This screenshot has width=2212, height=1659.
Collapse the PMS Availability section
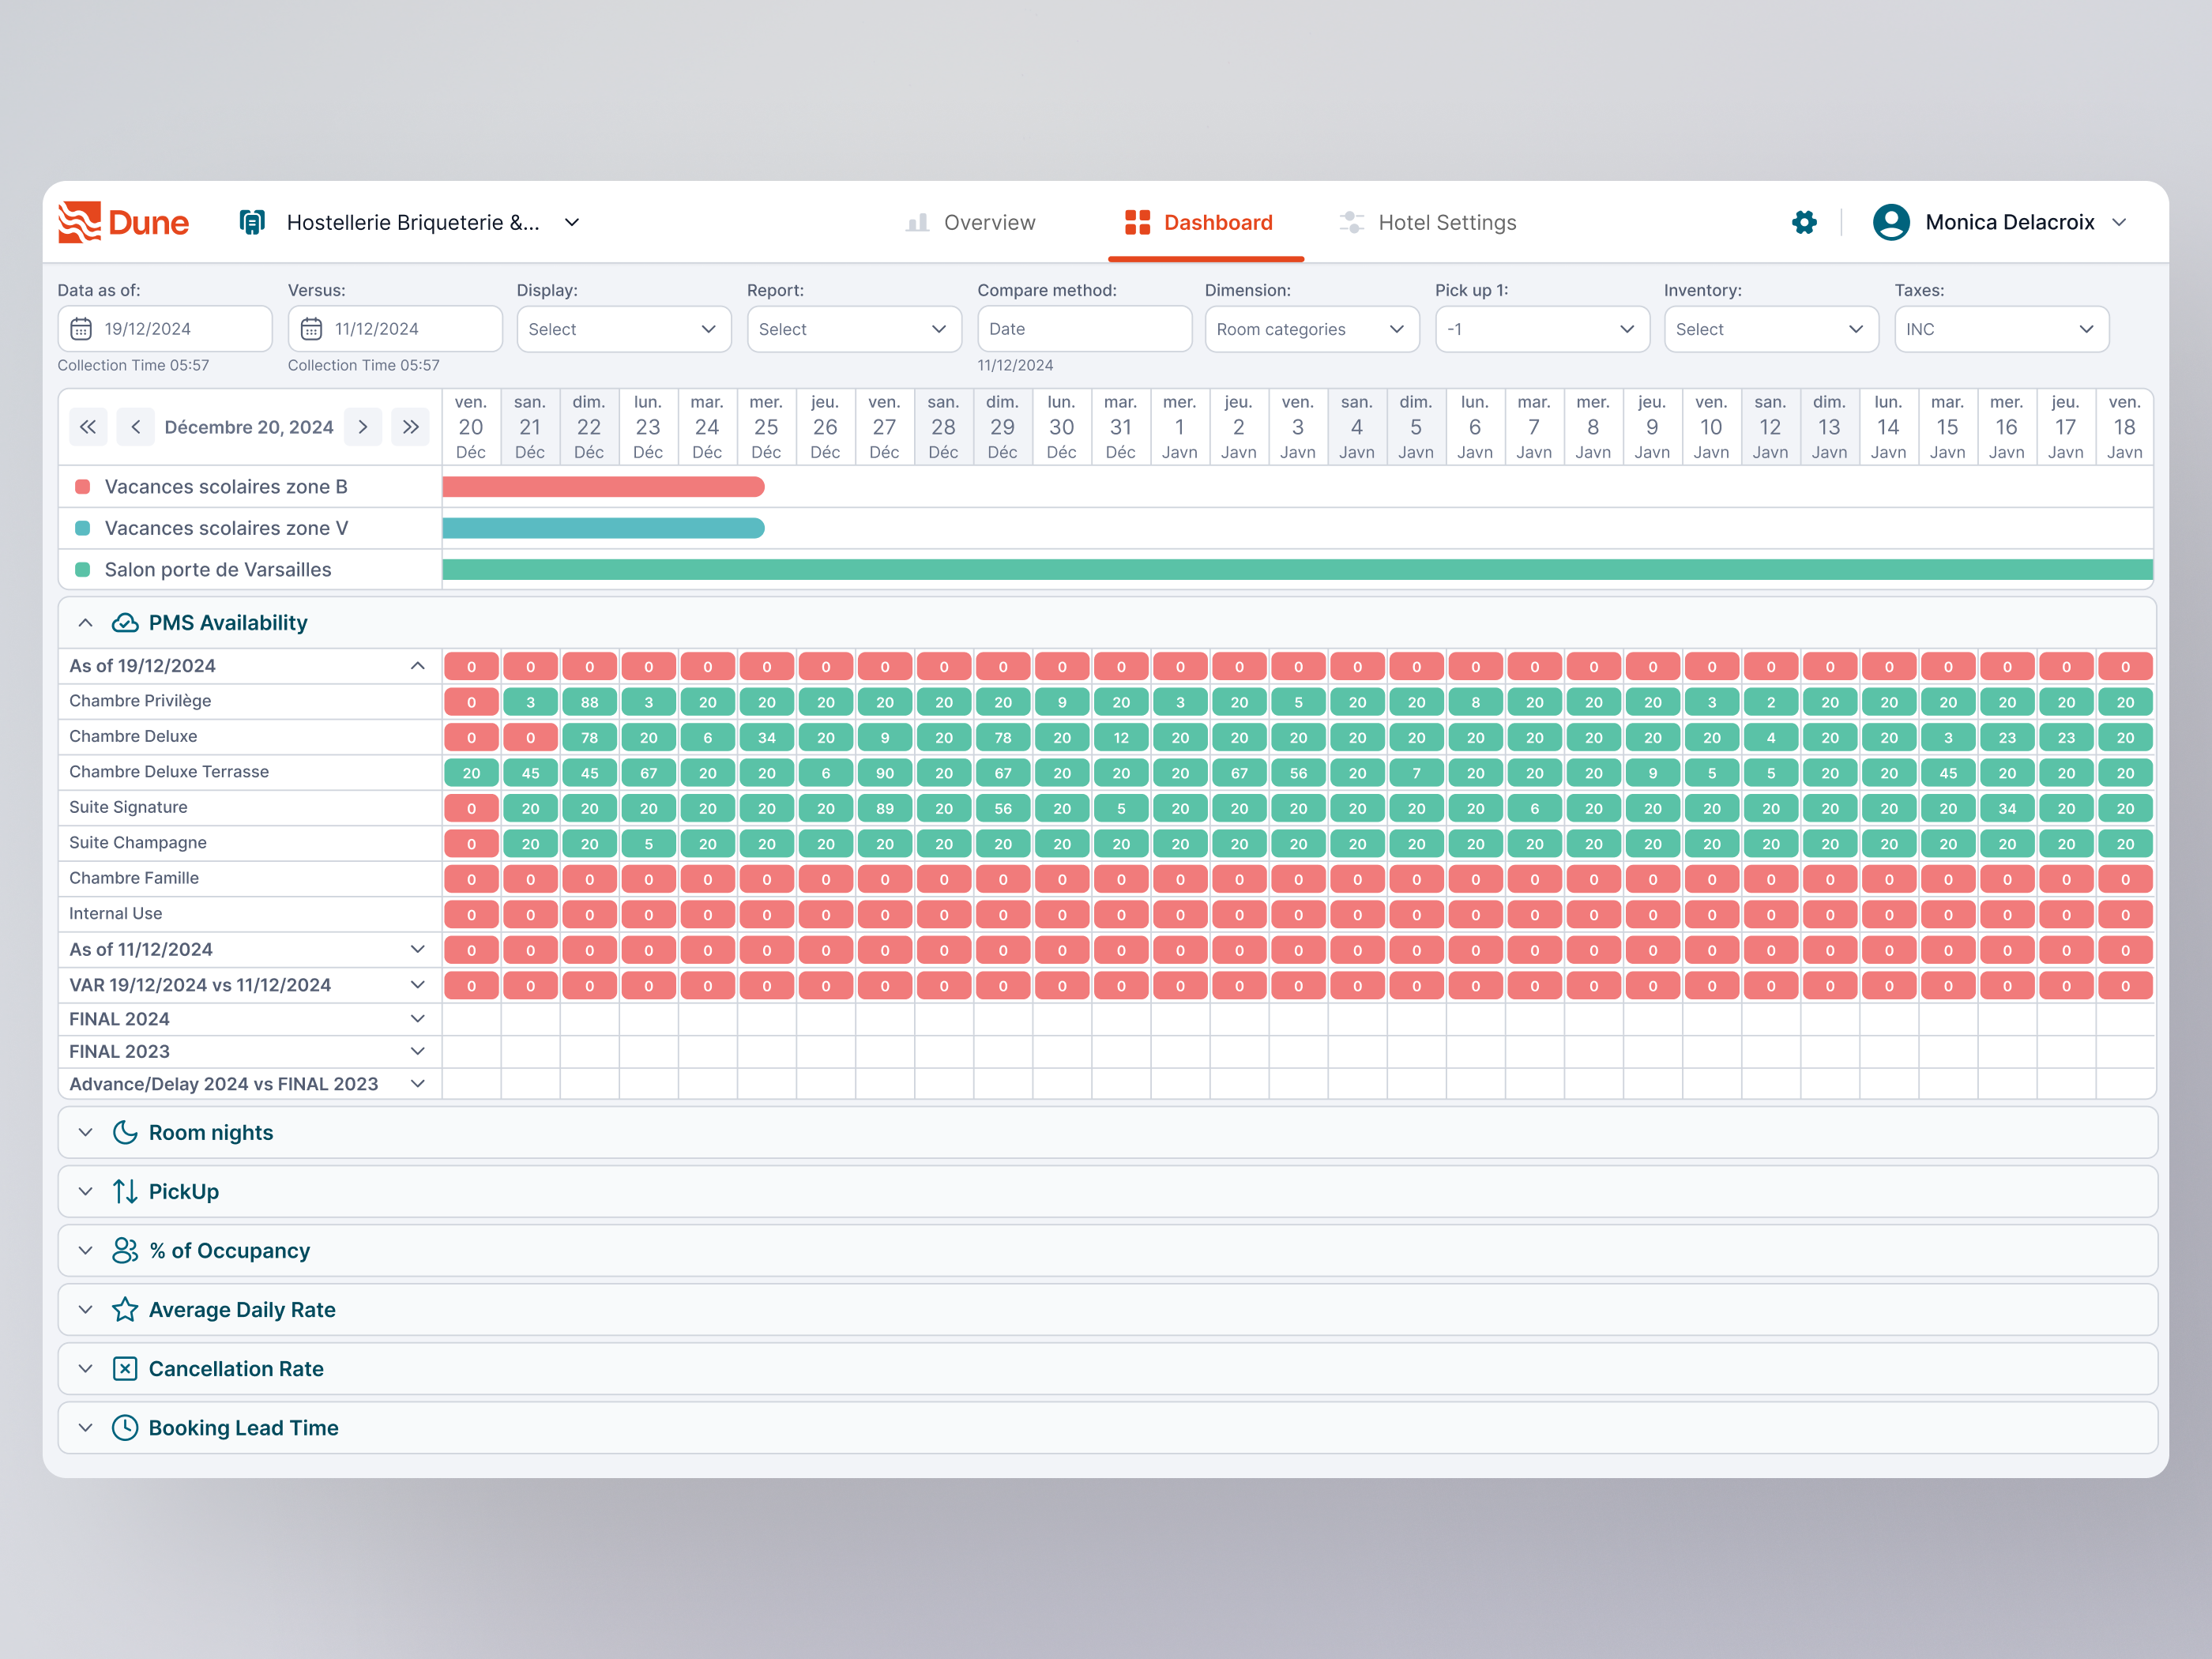86,623
